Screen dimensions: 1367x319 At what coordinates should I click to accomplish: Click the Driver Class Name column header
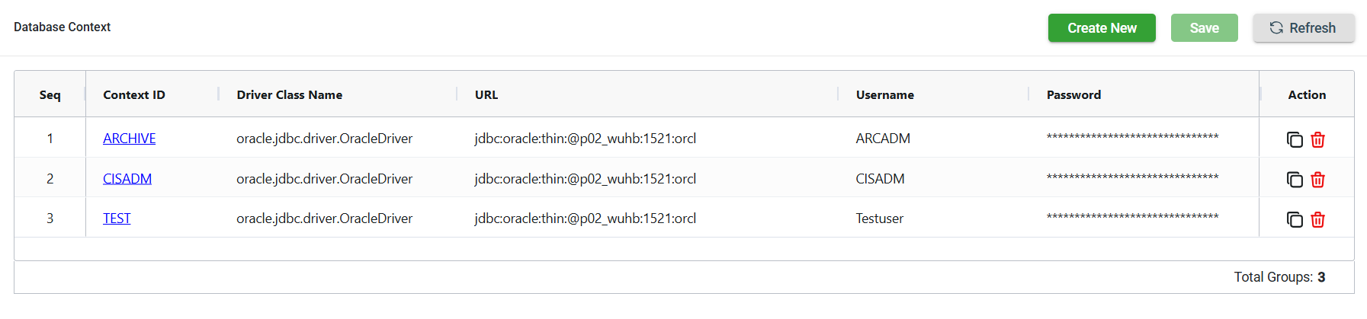tap(289, 95)
